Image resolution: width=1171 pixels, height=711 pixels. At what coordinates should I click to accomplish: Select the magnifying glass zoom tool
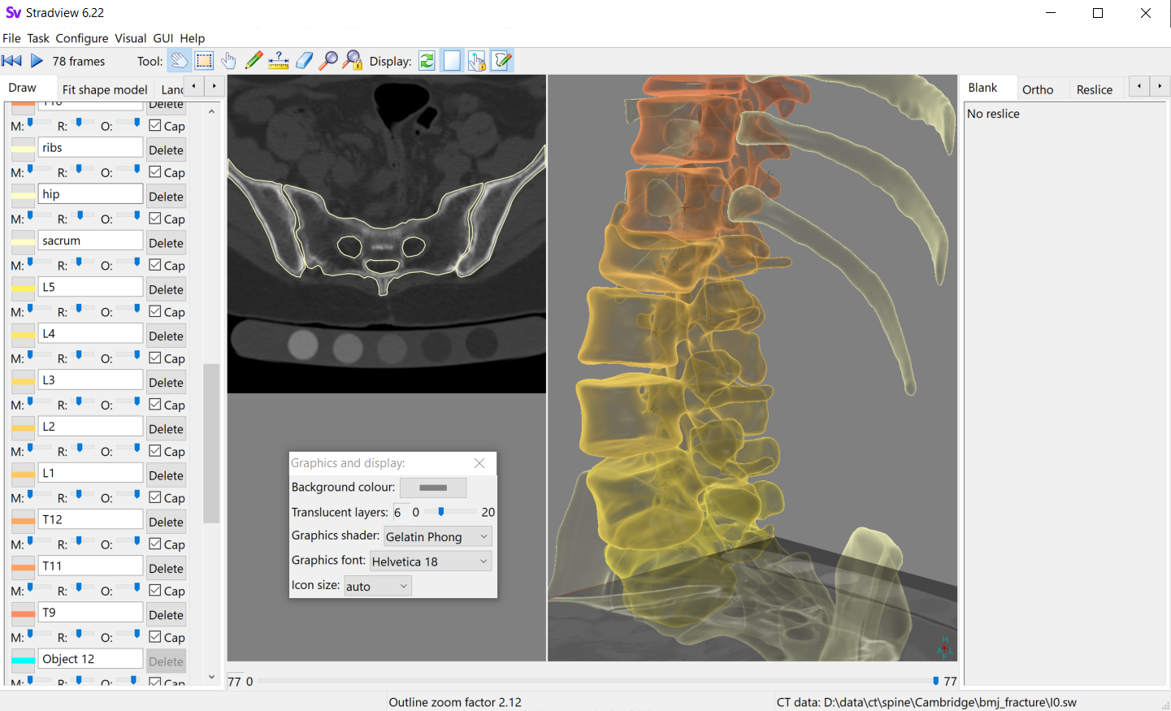tap(328, 61)
